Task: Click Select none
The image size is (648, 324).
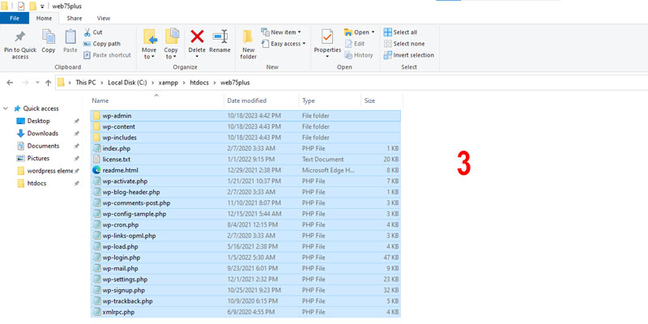Action: [x=404, y=44]
